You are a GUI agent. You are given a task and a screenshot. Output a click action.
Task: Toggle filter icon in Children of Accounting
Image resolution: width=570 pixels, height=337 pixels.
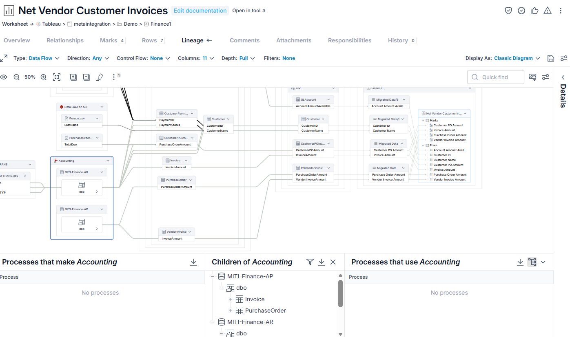(310, 262)
